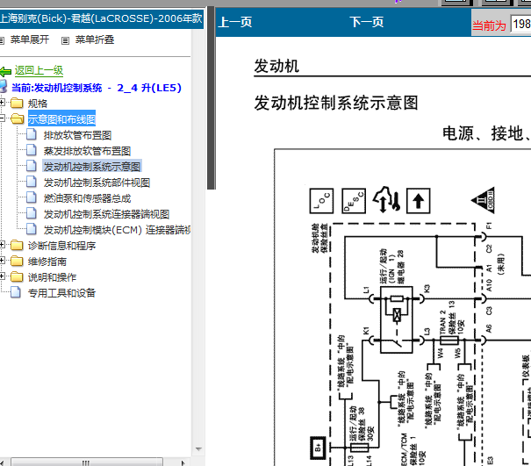
Task: Click the sidebar horizontal scrollbar thumb
Action: click(87, 462)
